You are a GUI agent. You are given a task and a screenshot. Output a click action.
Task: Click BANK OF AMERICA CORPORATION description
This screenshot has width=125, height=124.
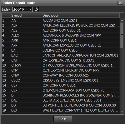pos(80,55)
